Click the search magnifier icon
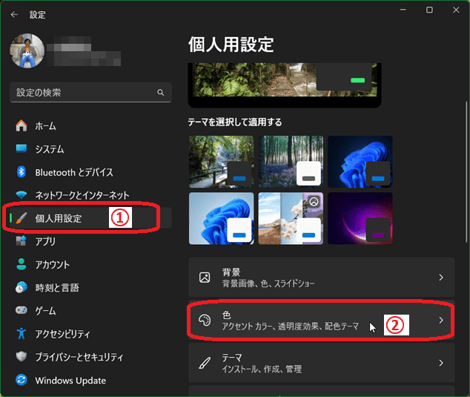 point(160,93)
